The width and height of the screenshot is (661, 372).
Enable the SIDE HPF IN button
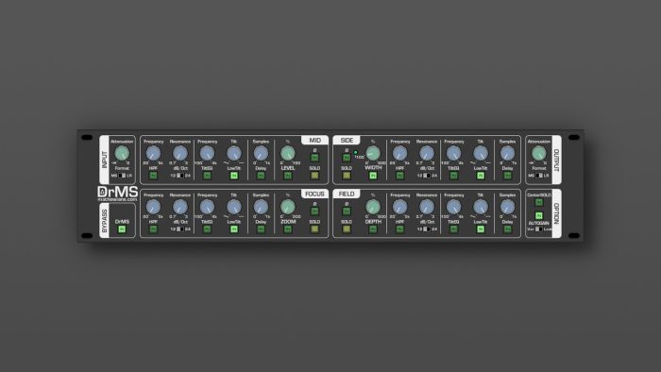[399, 176]
